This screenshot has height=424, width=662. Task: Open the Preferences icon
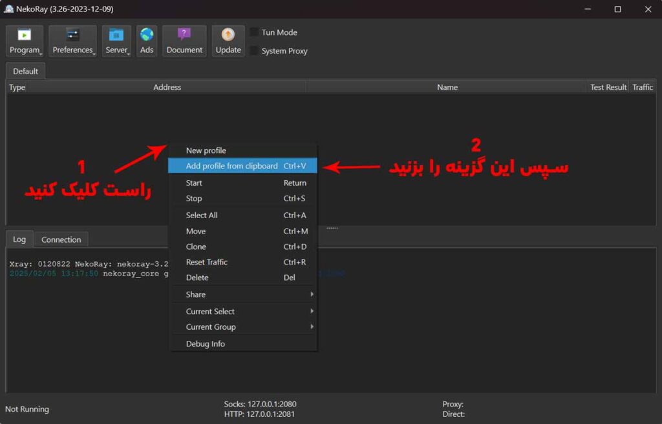pos(72,40)
